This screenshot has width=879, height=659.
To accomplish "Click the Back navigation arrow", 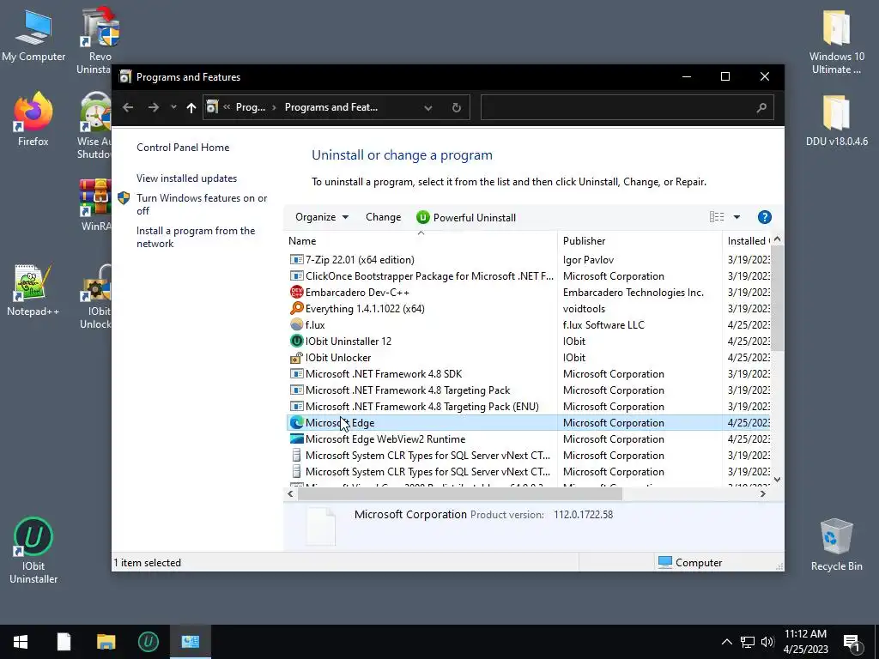I will tap(128, 107).
